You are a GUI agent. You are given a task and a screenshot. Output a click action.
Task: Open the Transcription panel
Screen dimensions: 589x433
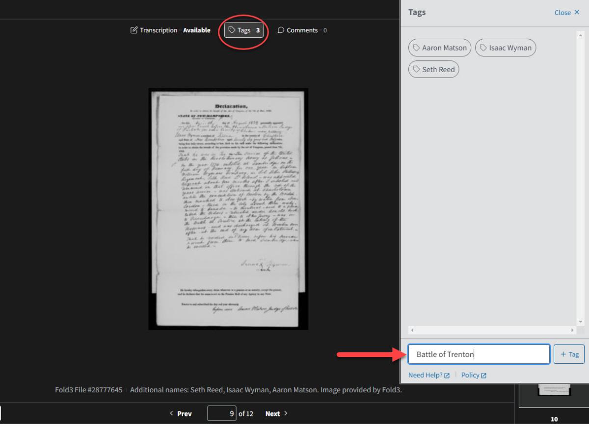click(170, 30)
